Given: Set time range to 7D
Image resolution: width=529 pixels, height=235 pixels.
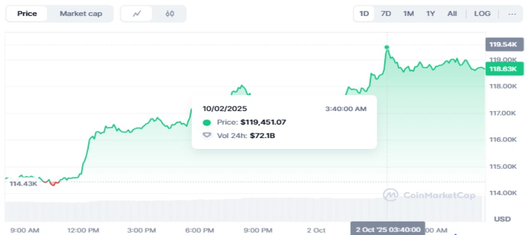Looking at the screenshot, I should pos(386,14).
